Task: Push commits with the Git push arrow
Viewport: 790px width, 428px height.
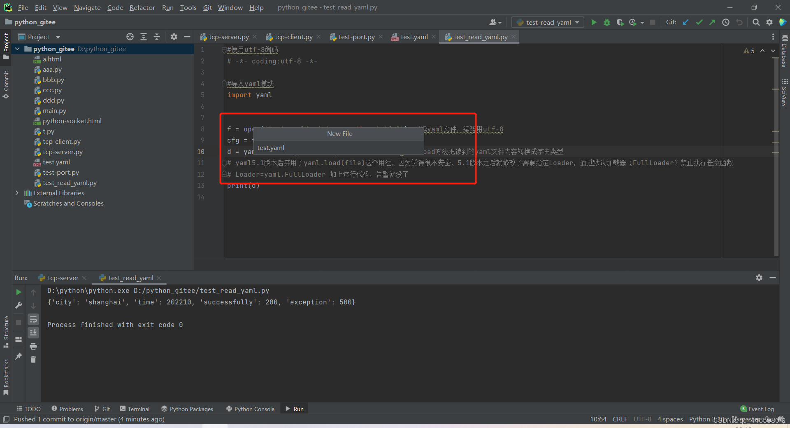Action: [712, 22]
